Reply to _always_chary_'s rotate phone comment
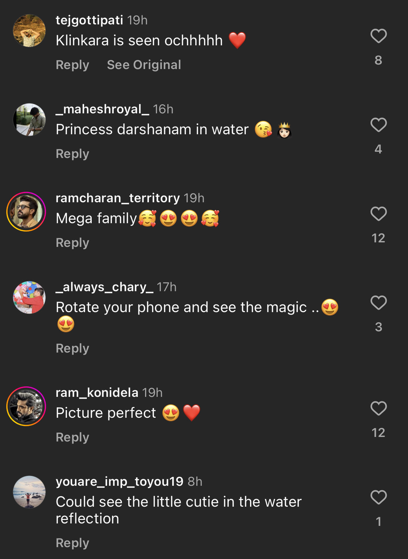This screenshot has width=408, height=559. [73, 348]
